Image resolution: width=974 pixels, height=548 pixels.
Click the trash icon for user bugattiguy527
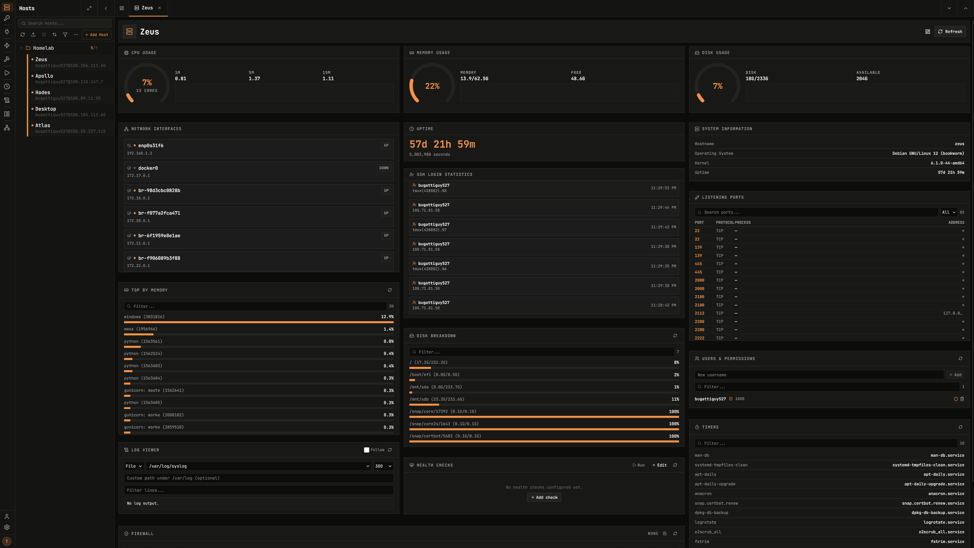pos(962,399)
